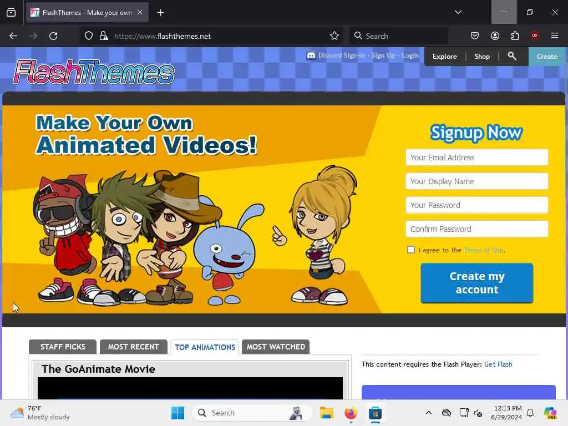Click Your Email Address field
568x426 pixels.
point(476,158)
